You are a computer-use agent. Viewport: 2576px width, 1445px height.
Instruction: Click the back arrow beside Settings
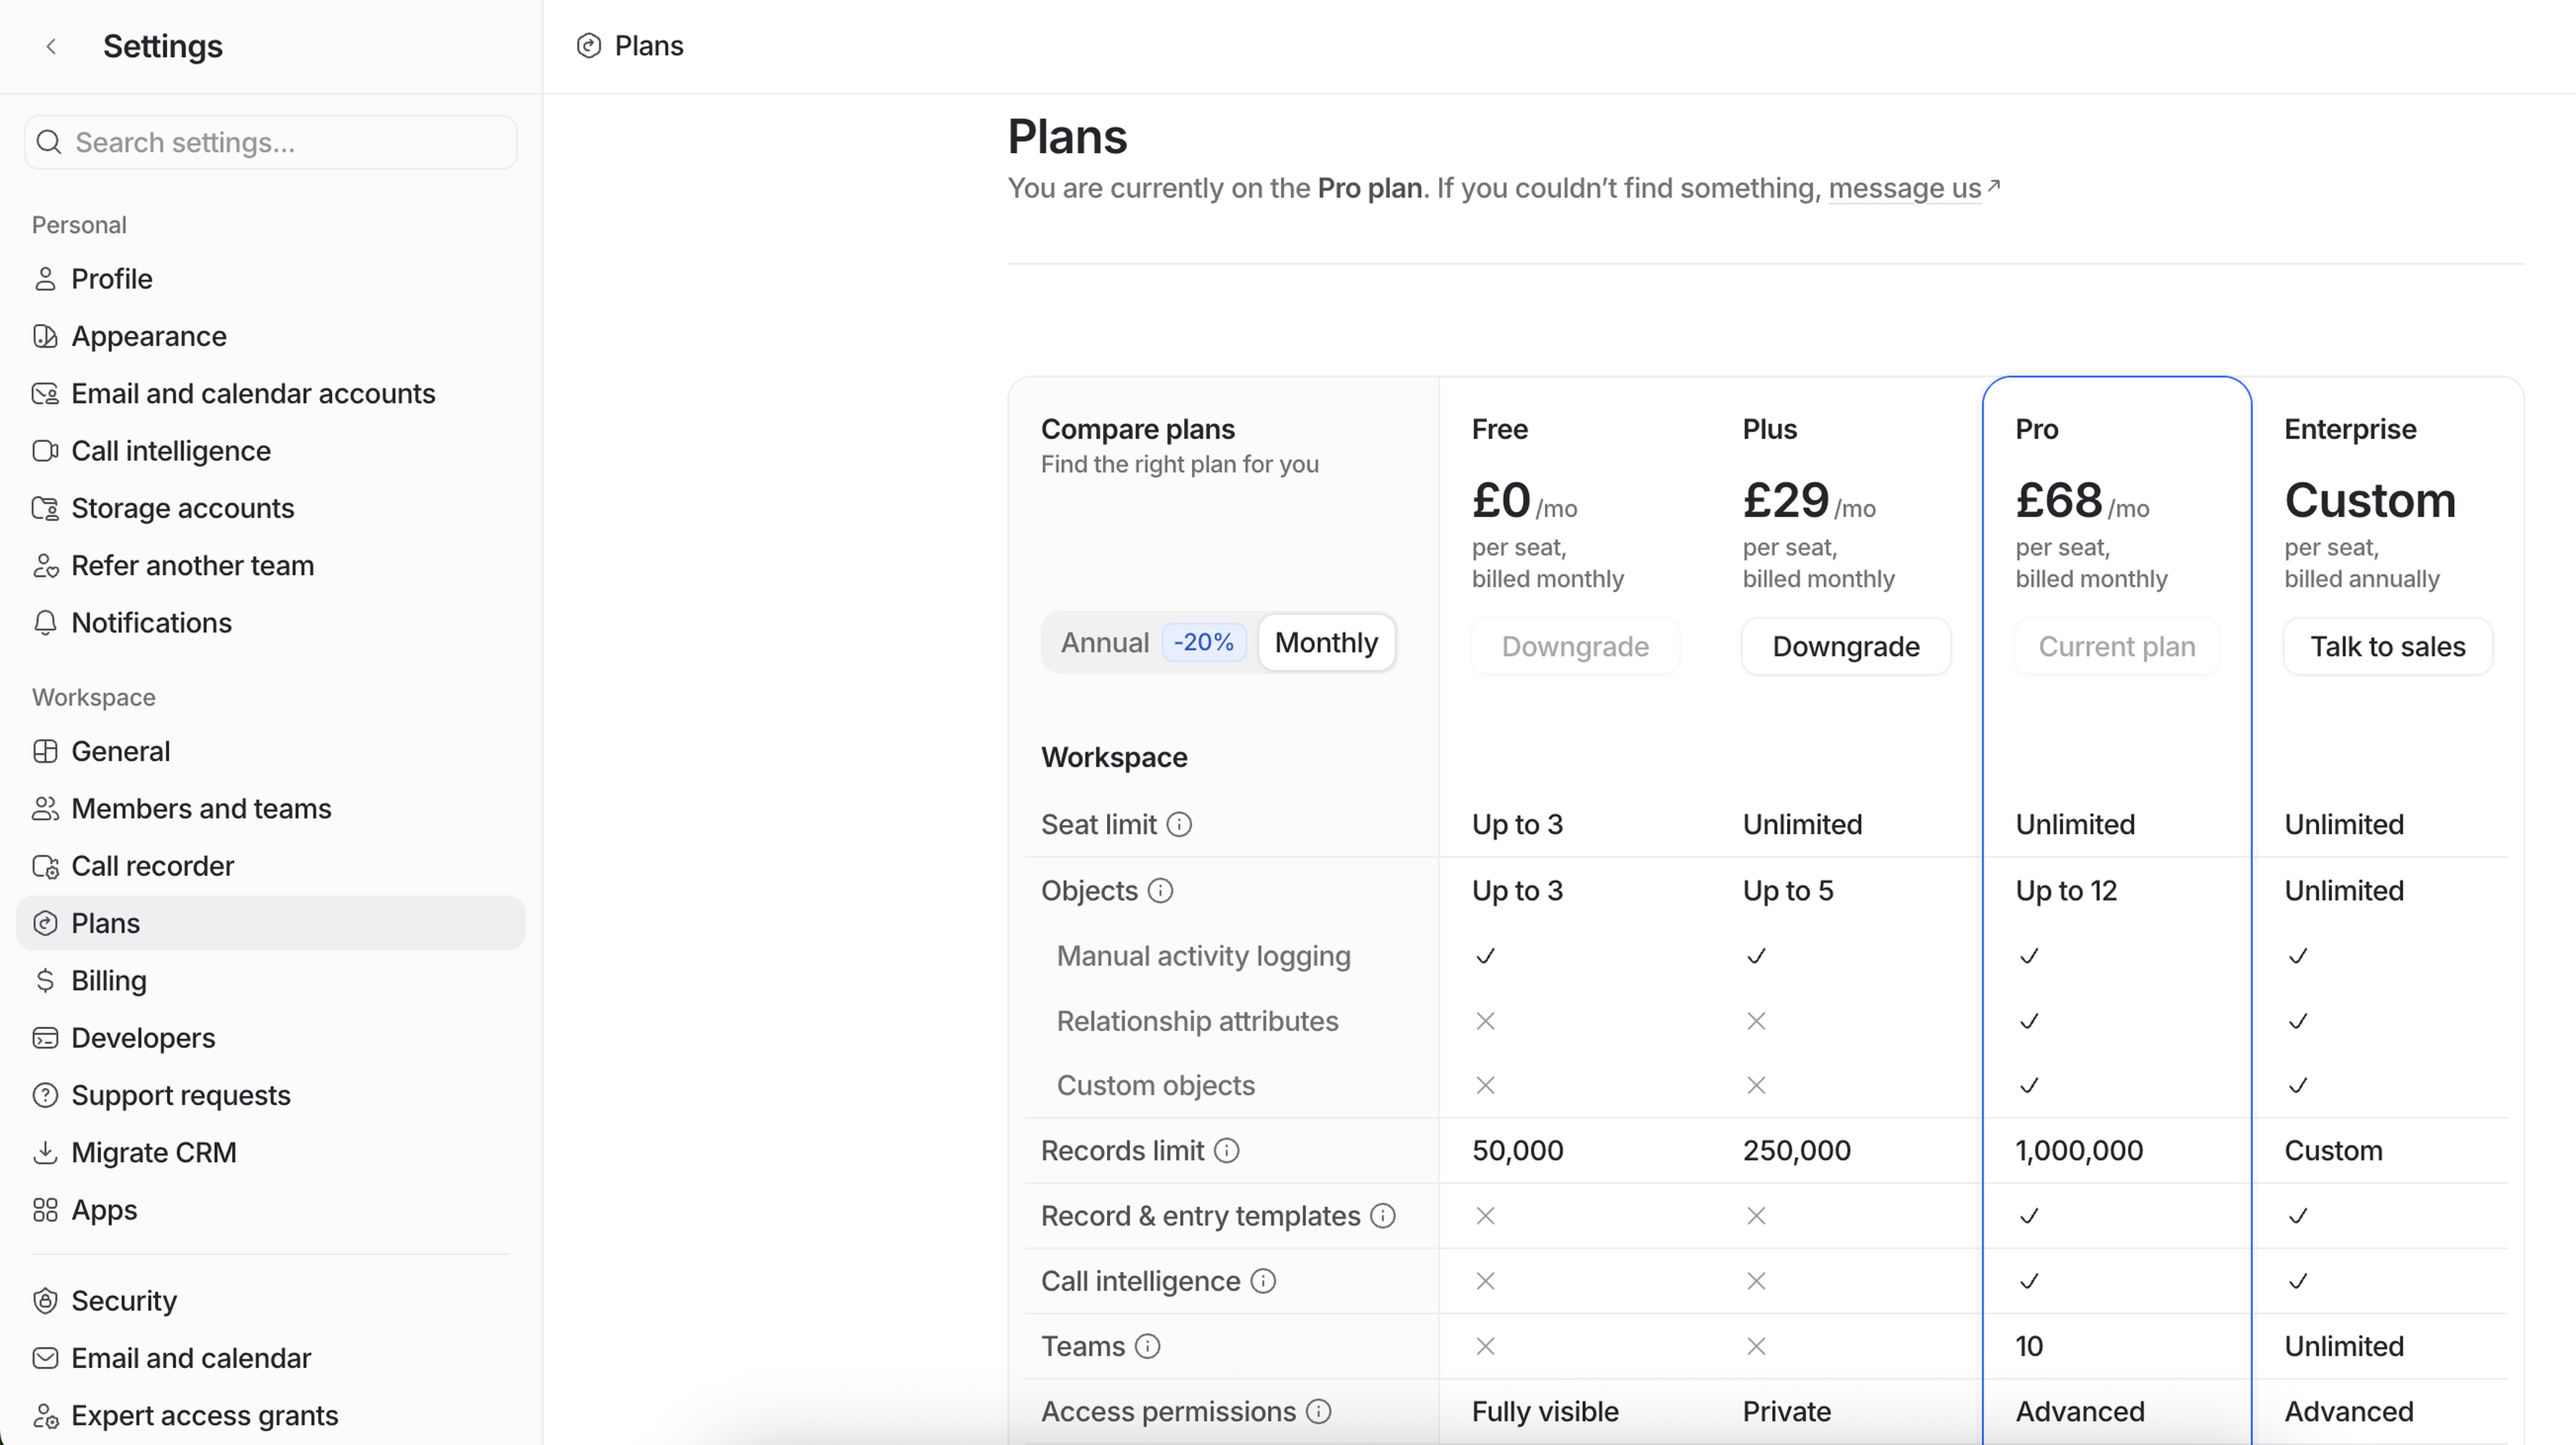(51, 46)
